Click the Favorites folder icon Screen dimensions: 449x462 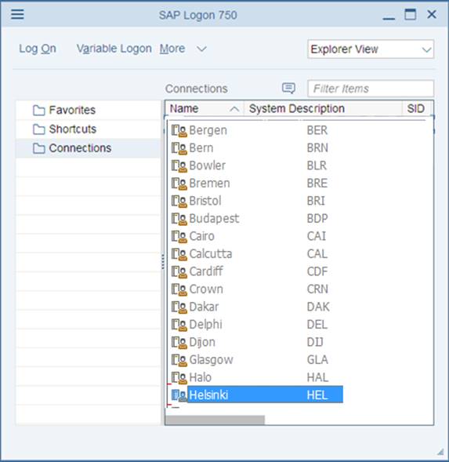pos(39,111)
